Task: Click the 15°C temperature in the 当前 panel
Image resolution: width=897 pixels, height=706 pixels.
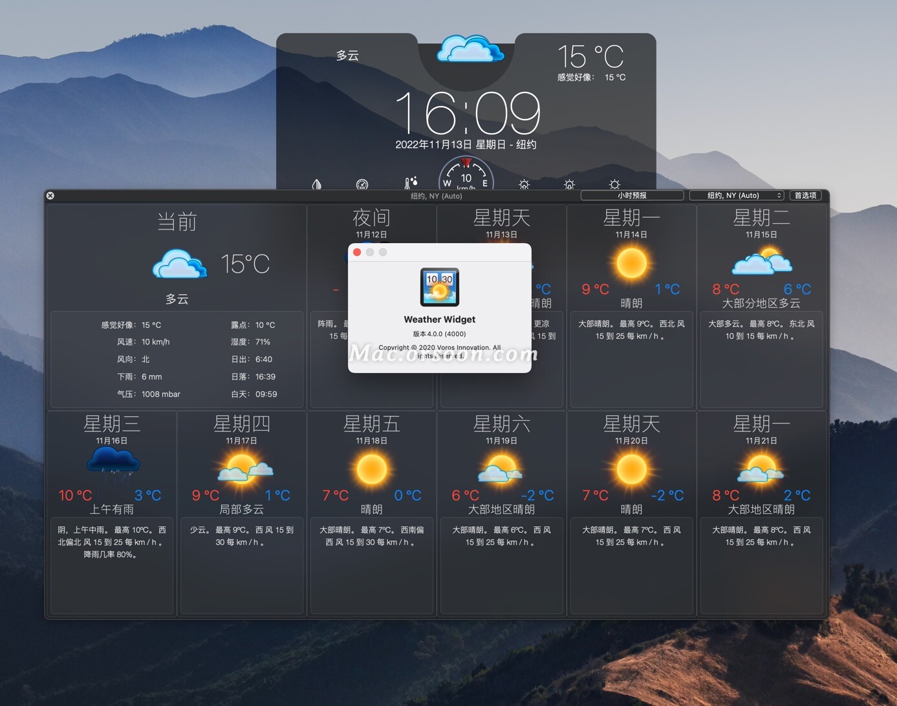Action: click(245, 263)
